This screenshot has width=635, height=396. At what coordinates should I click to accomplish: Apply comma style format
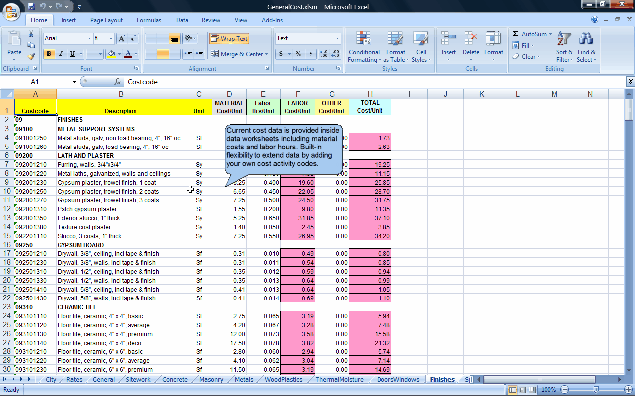coord(310,54)
